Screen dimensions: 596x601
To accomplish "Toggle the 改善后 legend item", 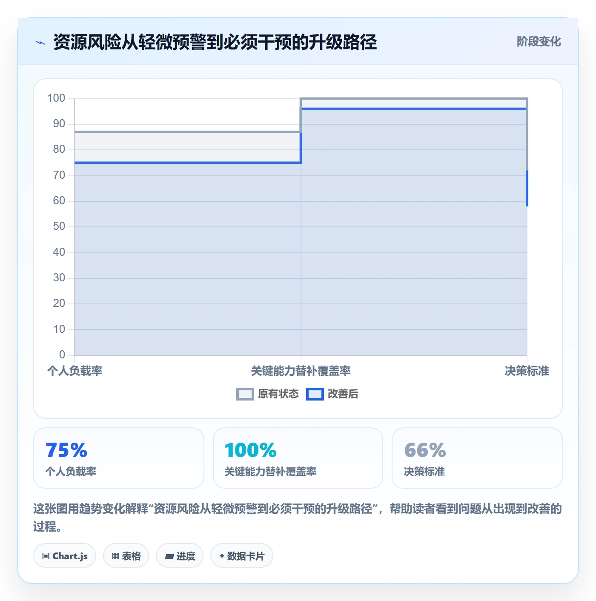I will click(332, 394).
